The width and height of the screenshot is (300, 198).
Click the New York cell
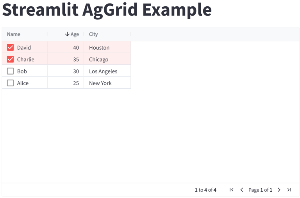pyautogui.click(x=107, y=83)
